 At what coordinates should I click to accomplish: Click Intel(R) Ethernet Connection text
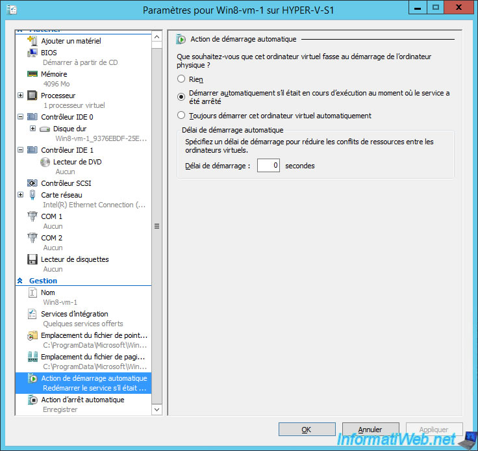tap(94, 205)
